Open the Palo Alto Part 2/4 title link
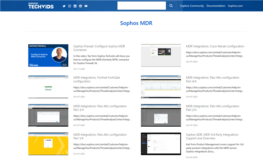263x164 pixels. pyautogui.click(x=212, y=108)
